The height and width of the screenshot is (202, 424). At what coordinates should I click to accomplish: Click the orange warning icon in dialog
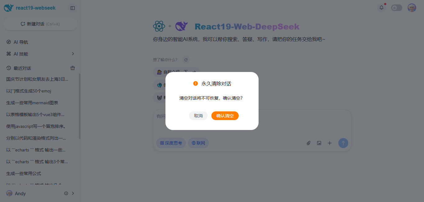[x=196, y=83]
